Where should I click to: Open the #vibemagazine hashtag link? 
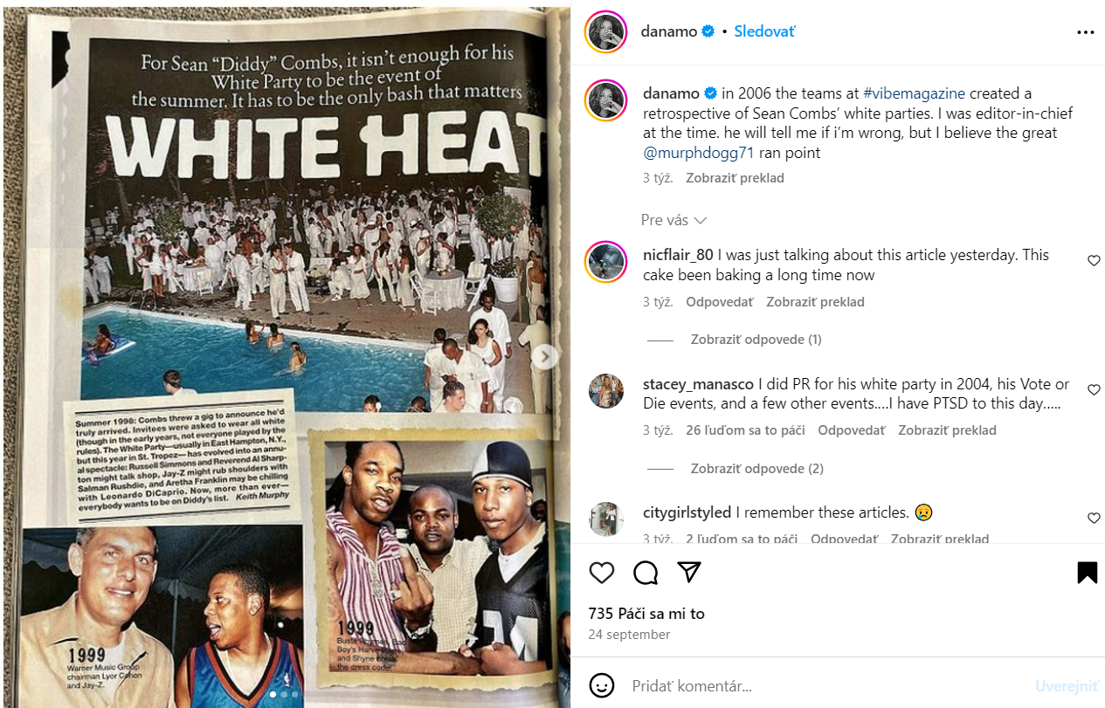click(x=914, y=93)
